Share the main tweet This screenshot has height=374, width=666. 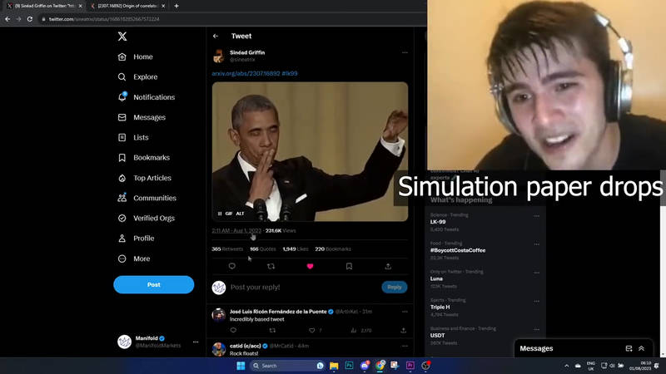(x=388, y=266)
